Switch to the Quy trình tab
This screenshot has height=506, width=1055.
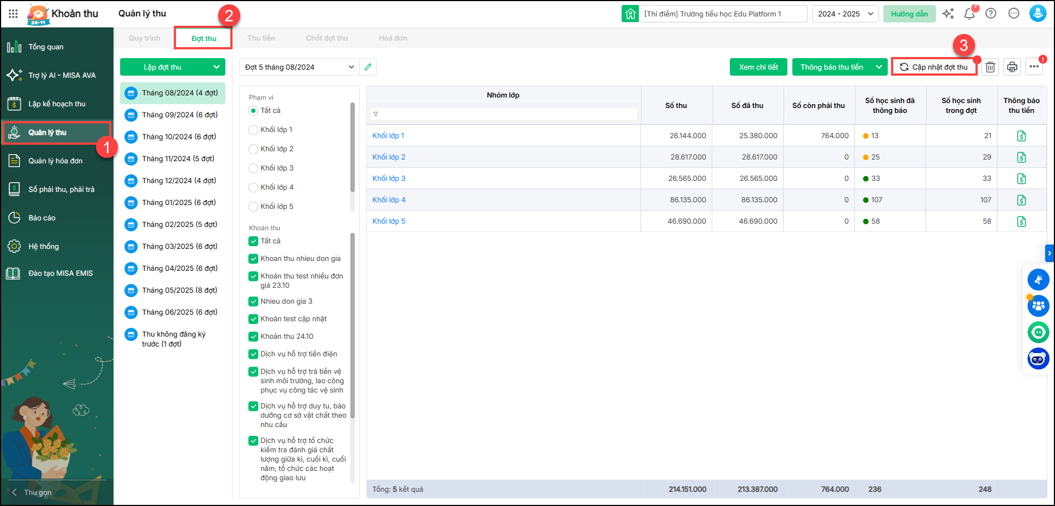pos(145,38)
